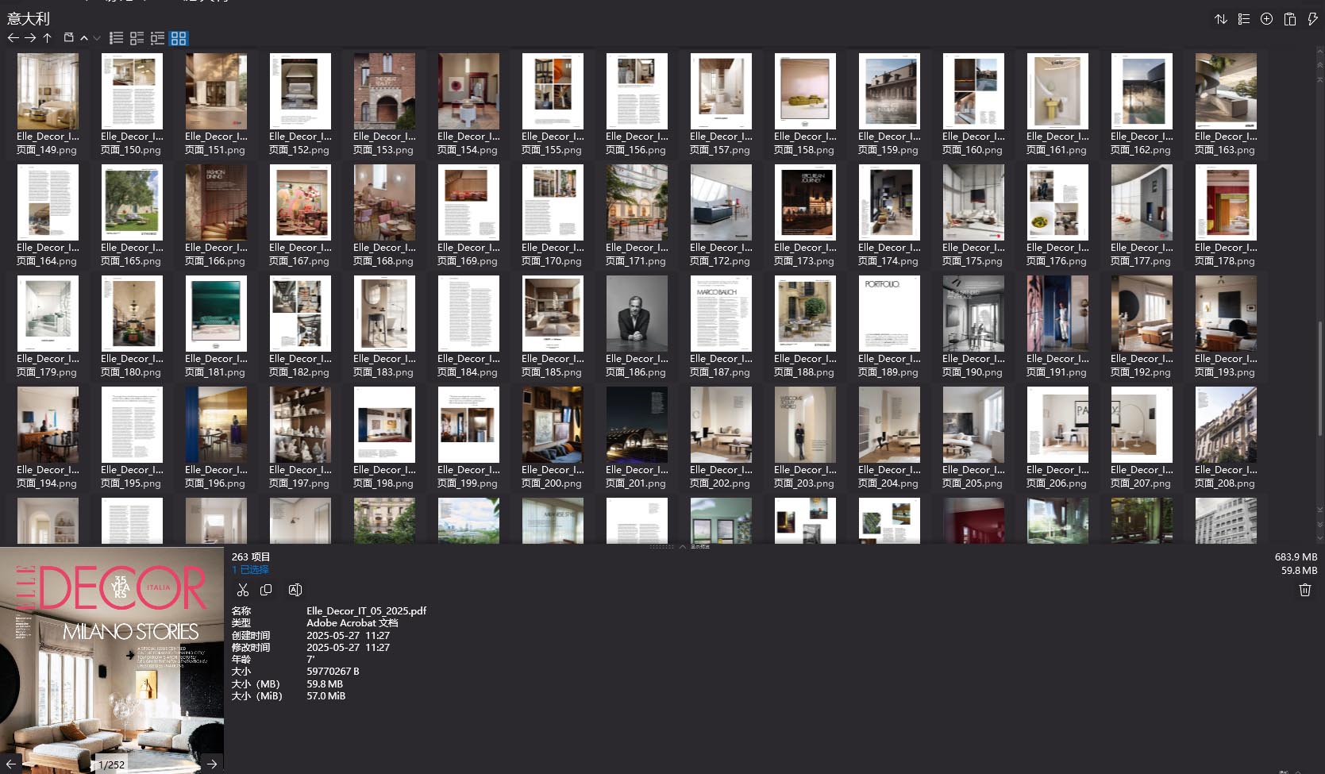Click the add new item plus icon
Viewport: 1325px width, 774px height.
coord(1267,19)
